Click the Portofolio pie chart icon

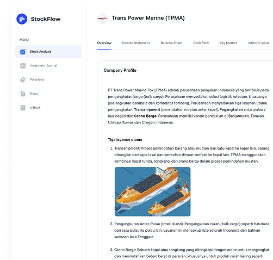pos(23,79)
